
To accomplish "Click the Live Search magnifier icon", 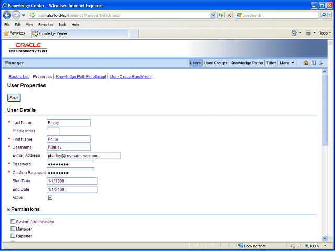I will [324, 15].
